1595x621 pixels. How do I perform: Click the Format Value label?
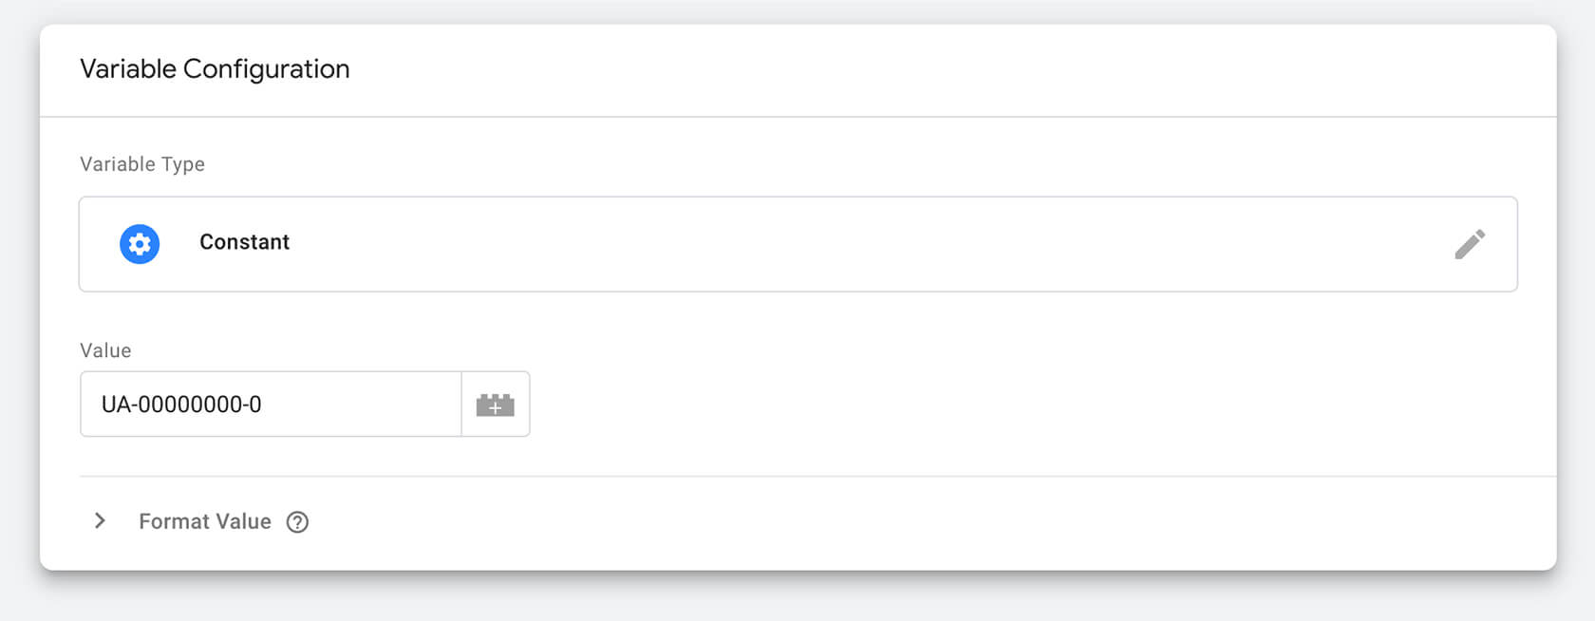[x=204, y=521]
